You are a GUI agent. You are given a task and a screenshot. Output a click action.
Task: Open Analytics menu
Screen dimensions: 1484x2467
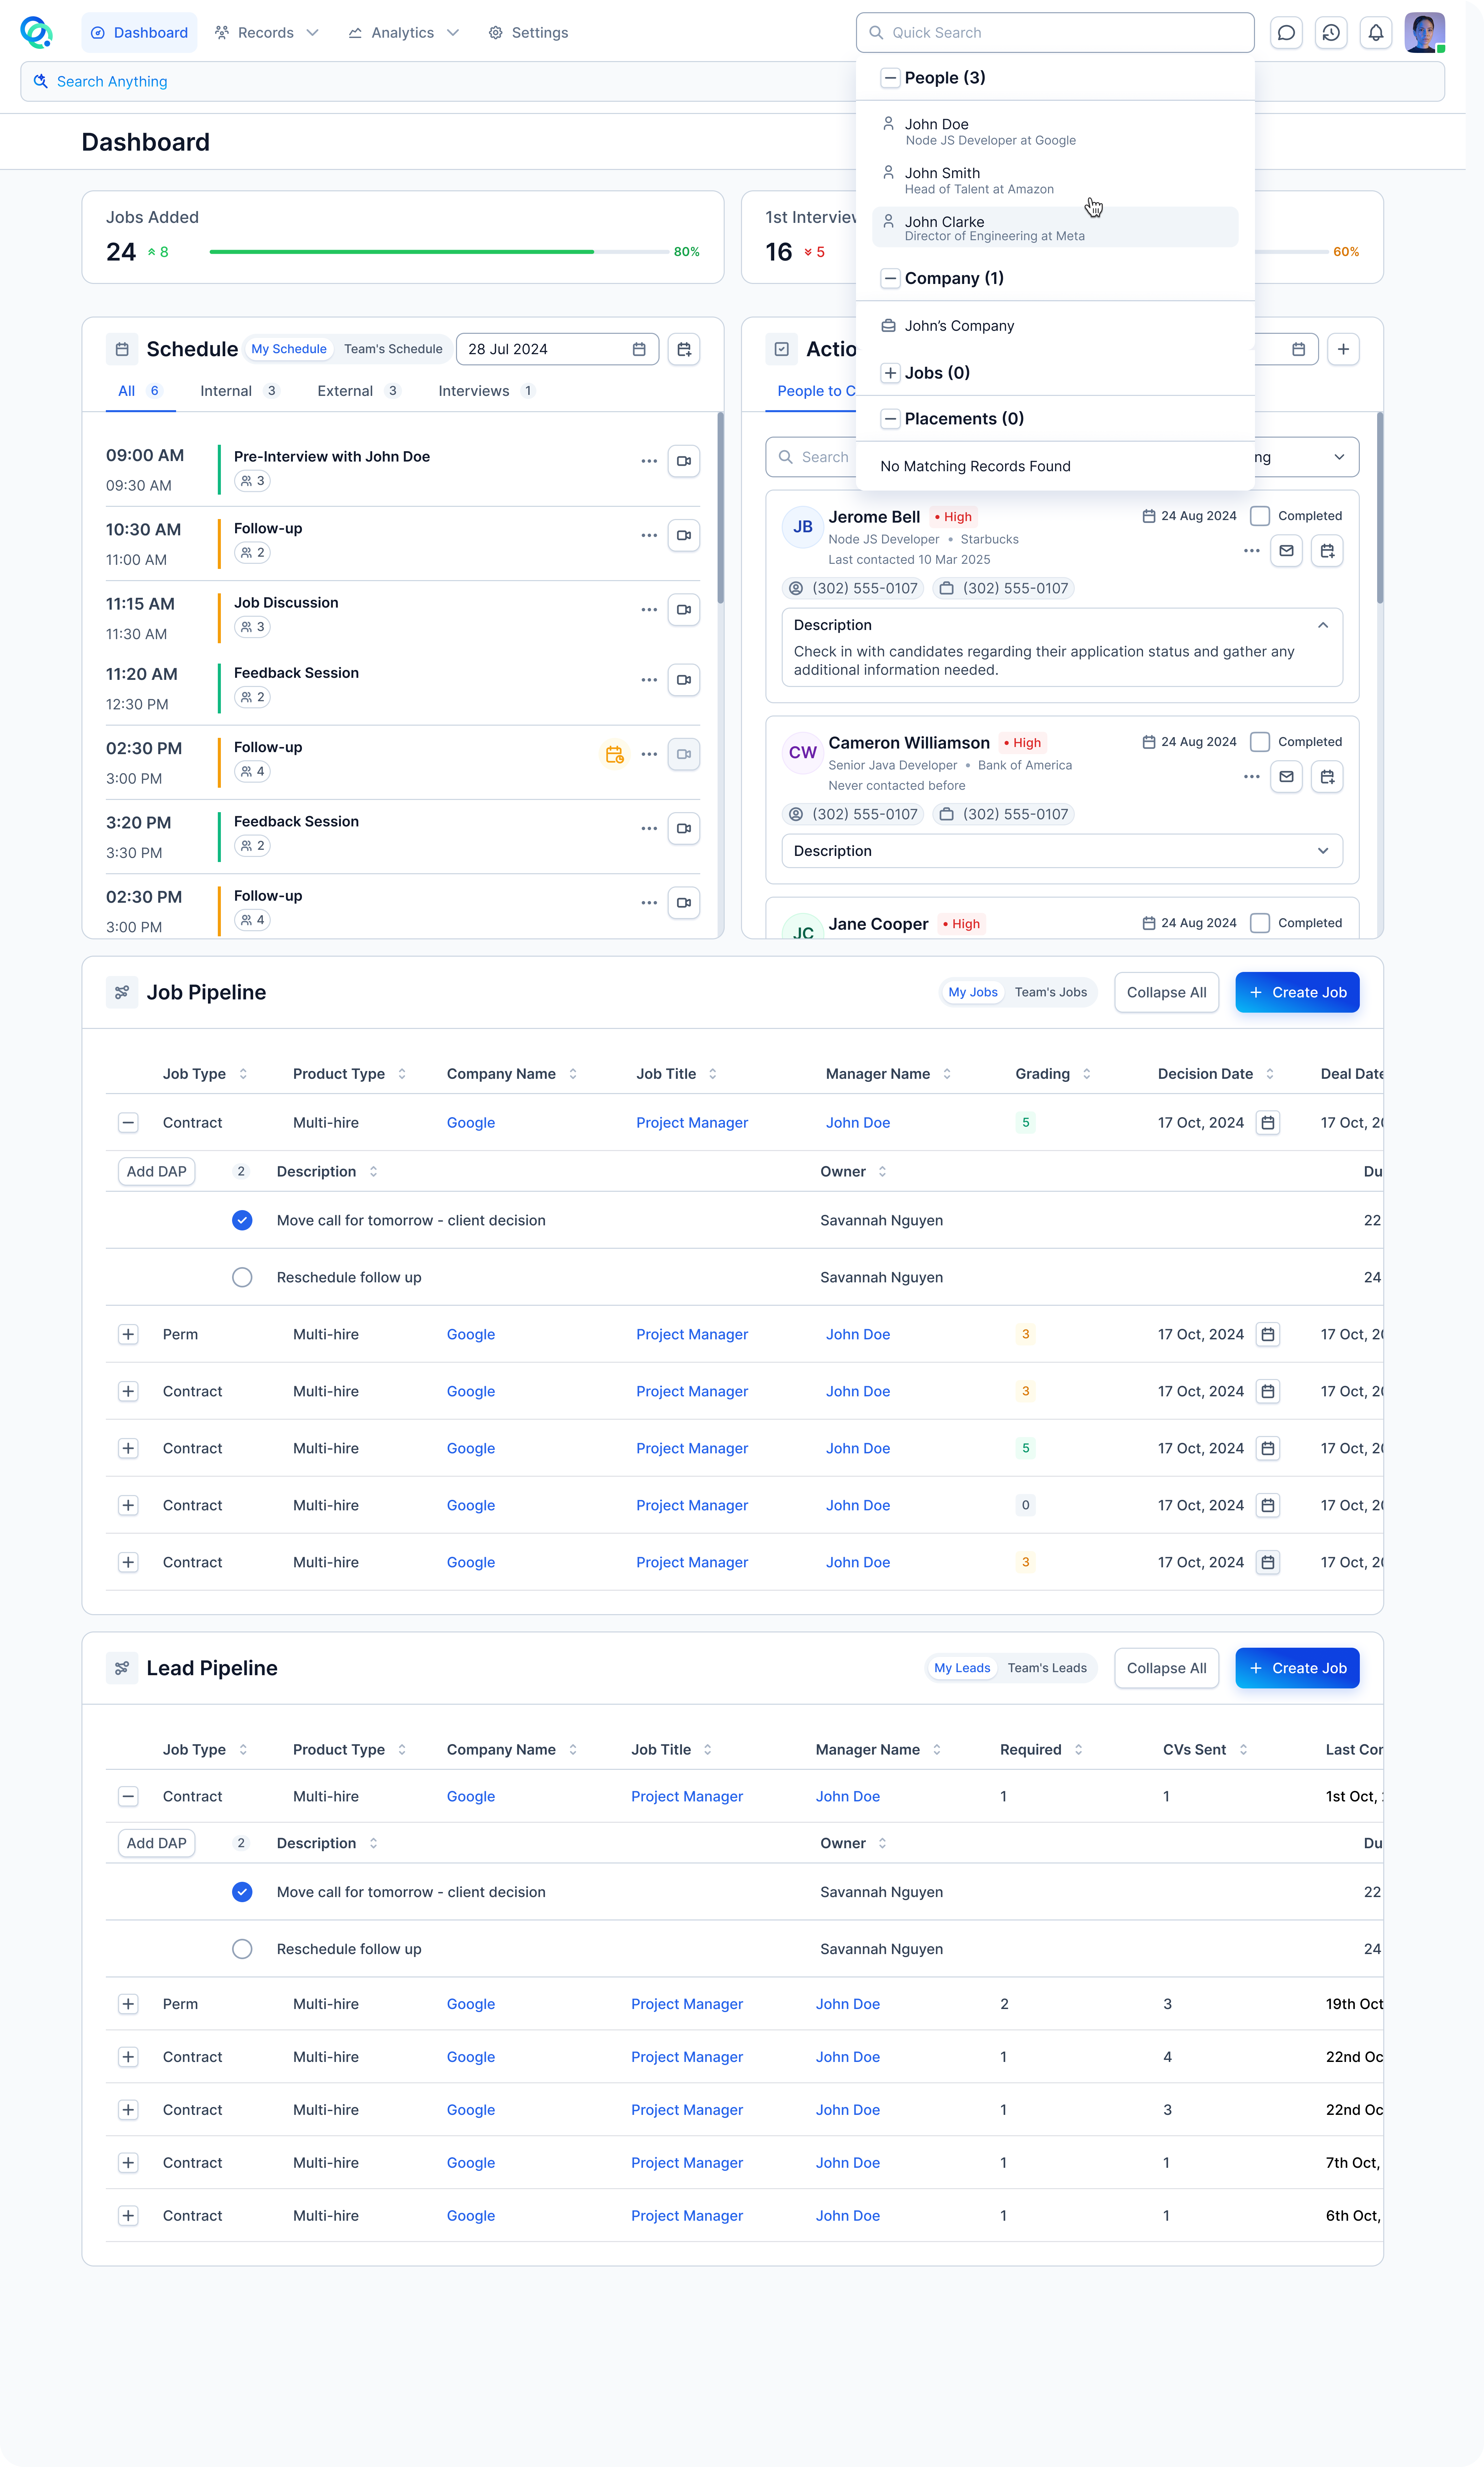[x=404, y=33]
